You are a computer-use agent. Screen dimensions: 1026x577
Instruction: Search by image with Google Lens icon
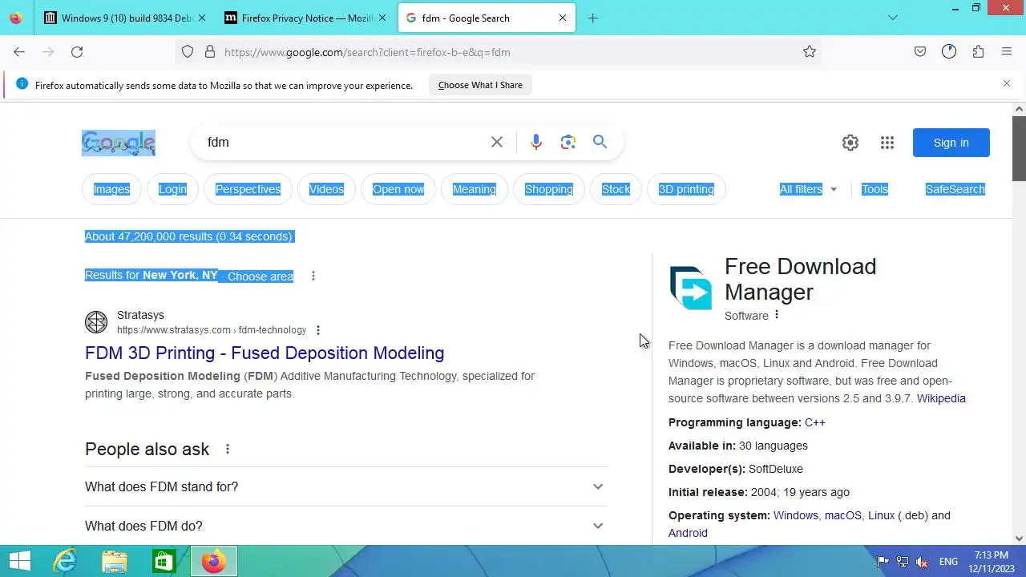(568, 142)
